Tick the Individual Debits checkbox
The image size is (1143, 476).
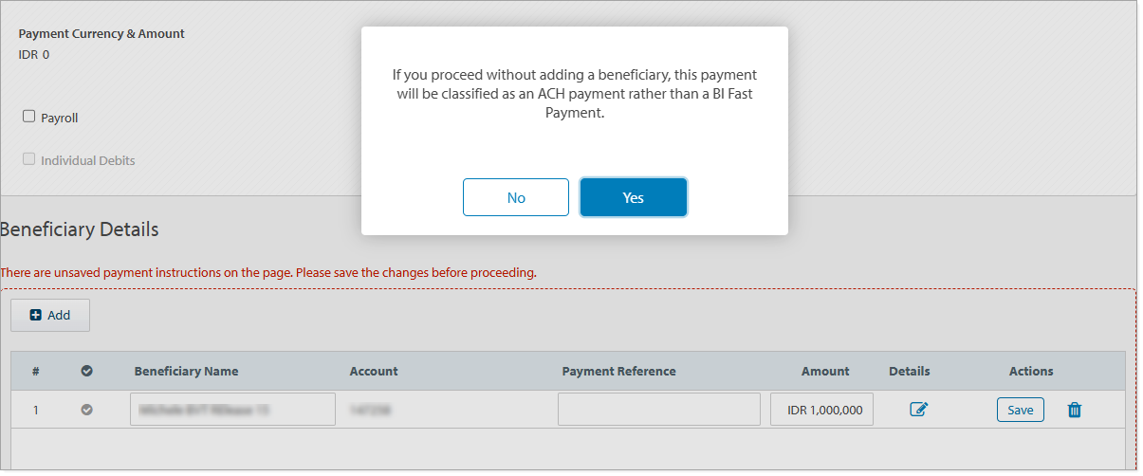pyautogui.click(x=29, y=160)
